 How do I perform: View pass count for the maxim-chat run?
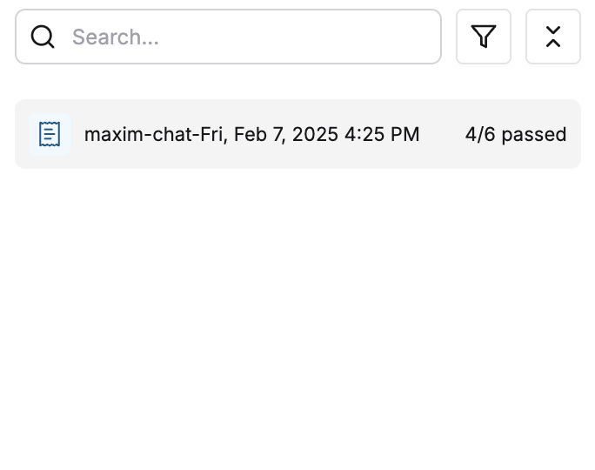(516, 134)
